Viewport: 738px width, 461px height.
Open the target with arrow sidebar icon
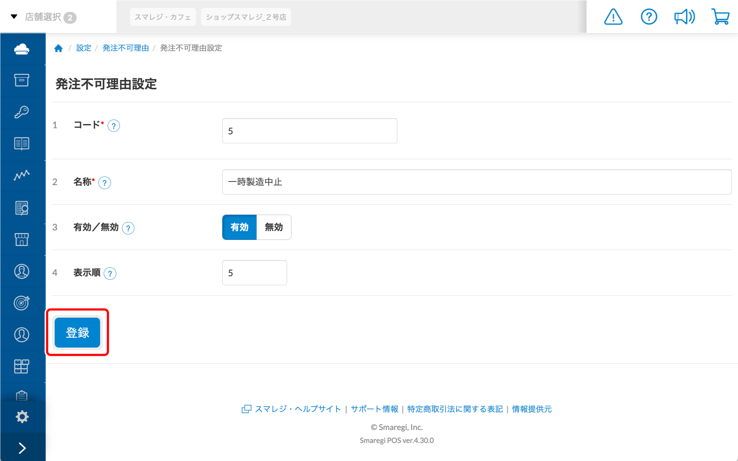point(22,303)
